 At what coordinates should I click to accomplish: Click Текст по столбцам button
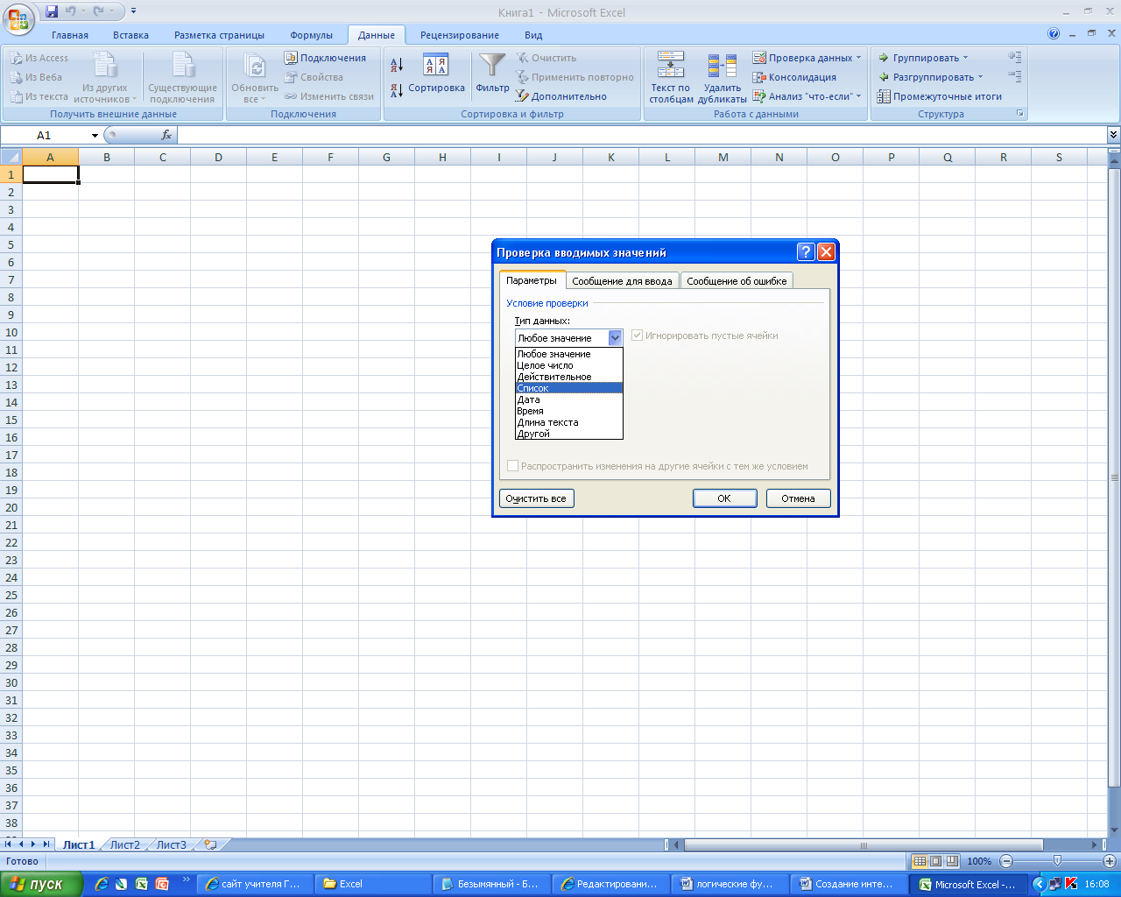point(671,77)
